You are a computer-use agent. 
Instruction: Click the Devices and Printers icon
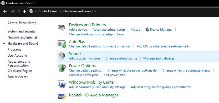tap(62, 28)
